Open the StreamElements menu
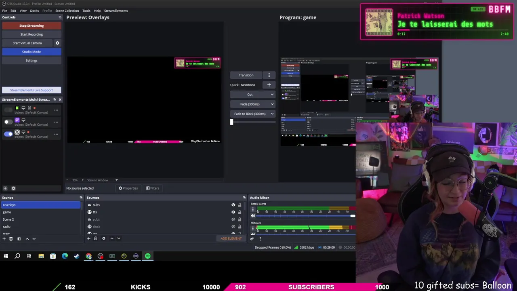 (116, 11)
